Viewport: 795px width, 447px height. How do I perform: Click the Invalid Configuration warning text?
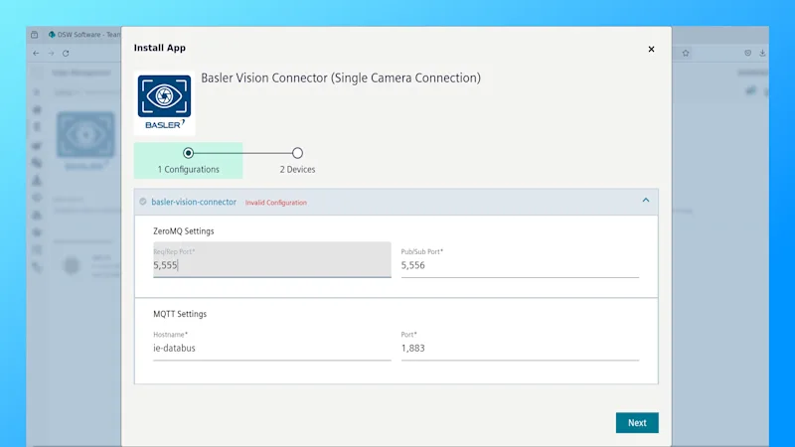276,203
